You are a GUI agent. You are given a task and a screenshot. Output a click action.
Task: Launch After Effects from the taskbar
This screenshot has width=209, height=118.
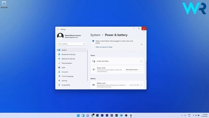pos(107,115)
